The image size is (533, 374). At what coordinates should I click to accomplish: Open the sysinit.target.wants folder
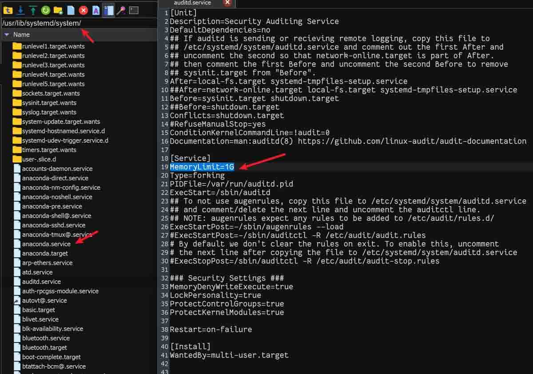[x=45, y=103]
